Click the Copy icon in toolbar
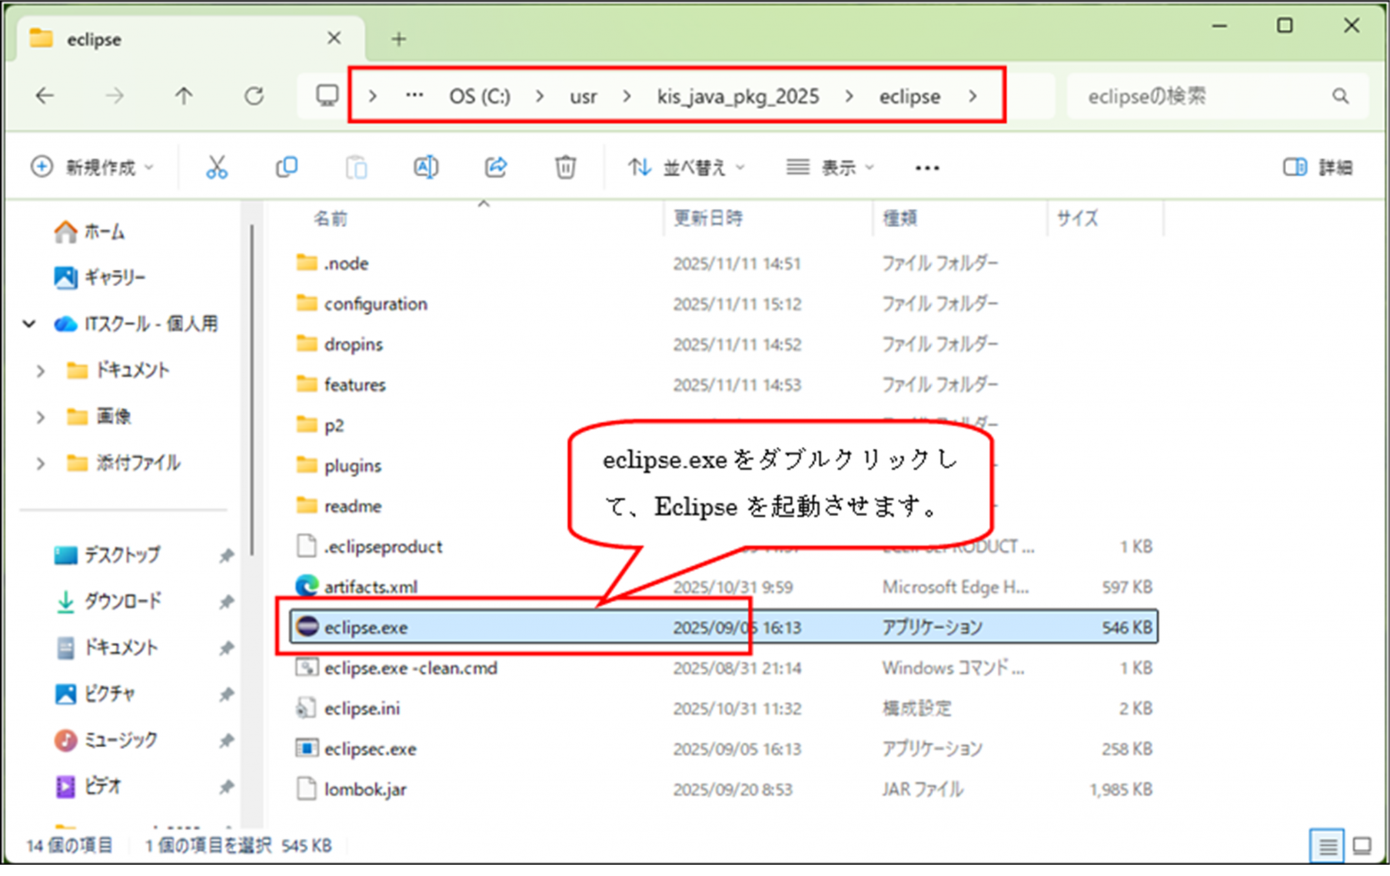The image size is (1390, 876). (x=286, y=167)
